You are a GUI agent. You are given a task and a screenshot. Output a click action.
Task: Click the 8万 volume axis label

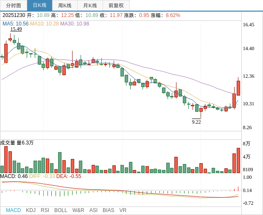click(x=246, y=144)
